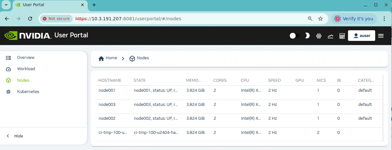
Task: Select node002 hostname cell
Action: pyautogui.click(x=107, y=118)
